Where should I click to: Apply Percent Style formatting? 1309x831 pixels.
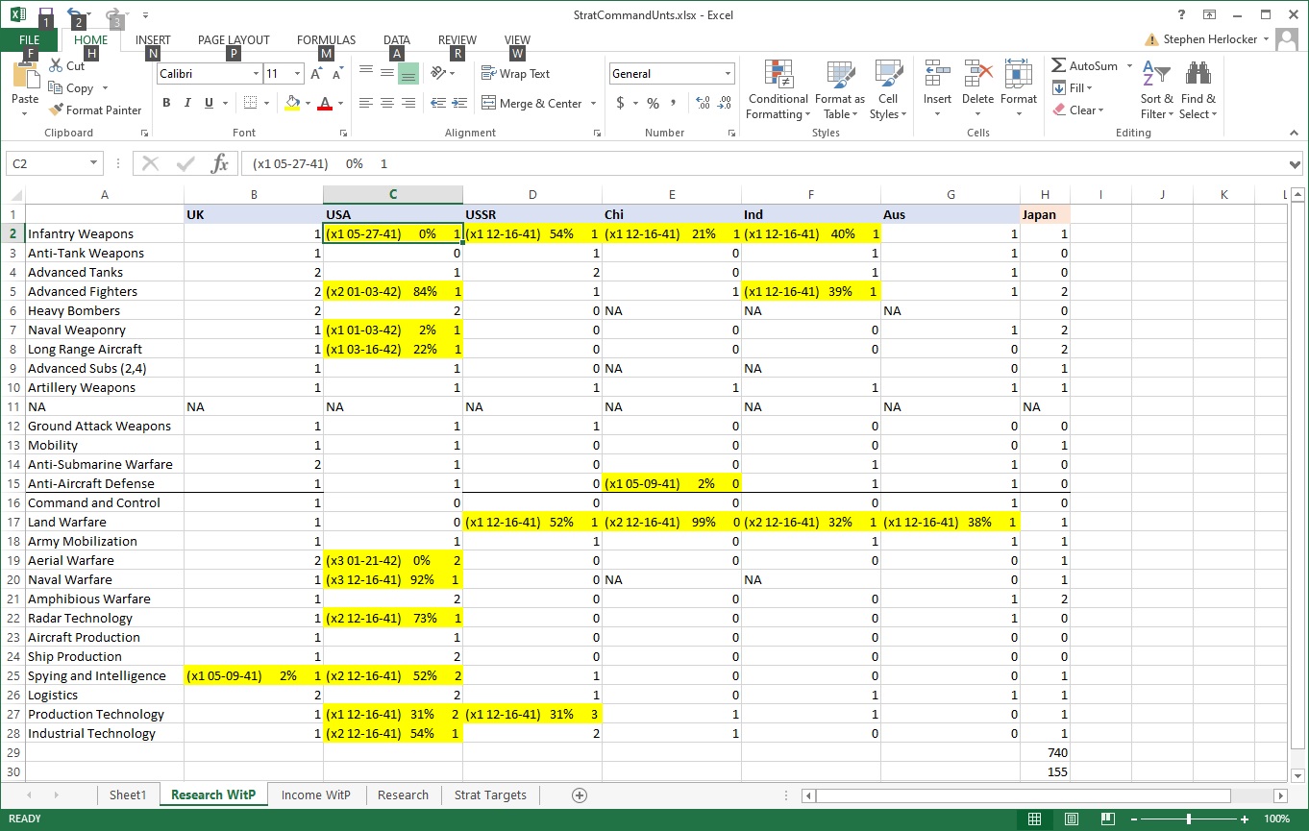point(654,104)
